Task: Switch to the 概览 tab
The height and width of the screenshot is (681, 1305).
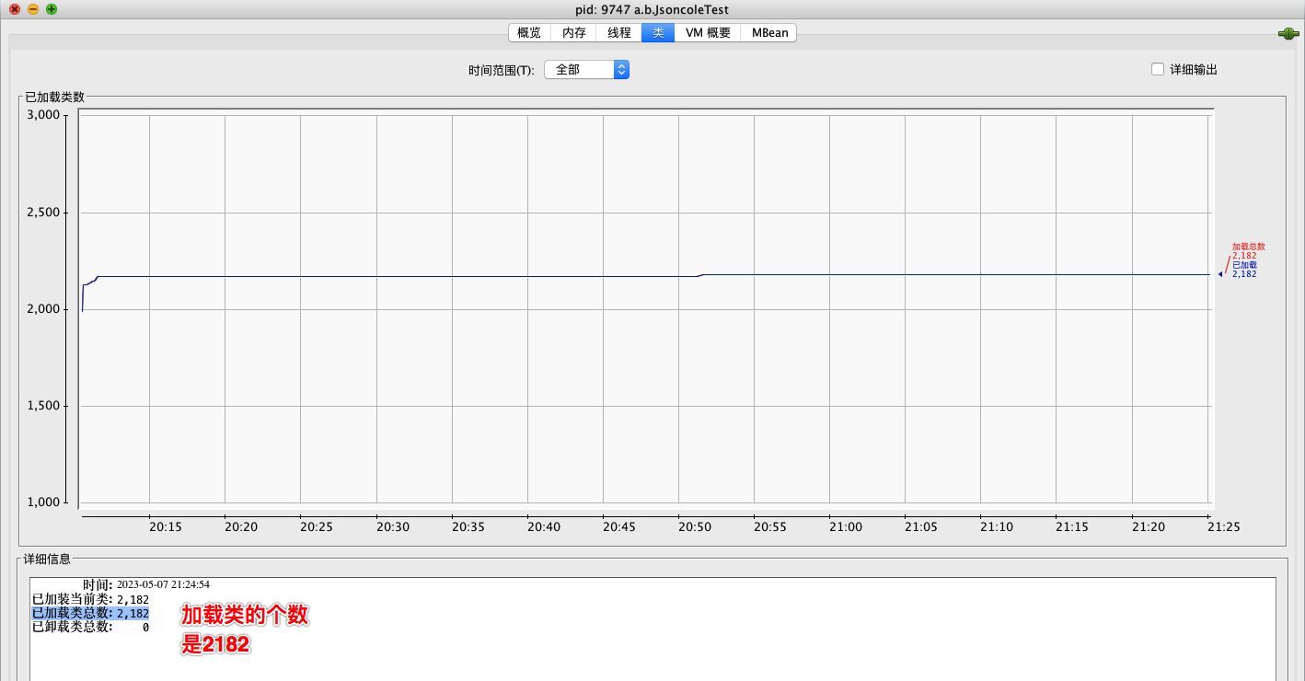Action: [529, 32]
